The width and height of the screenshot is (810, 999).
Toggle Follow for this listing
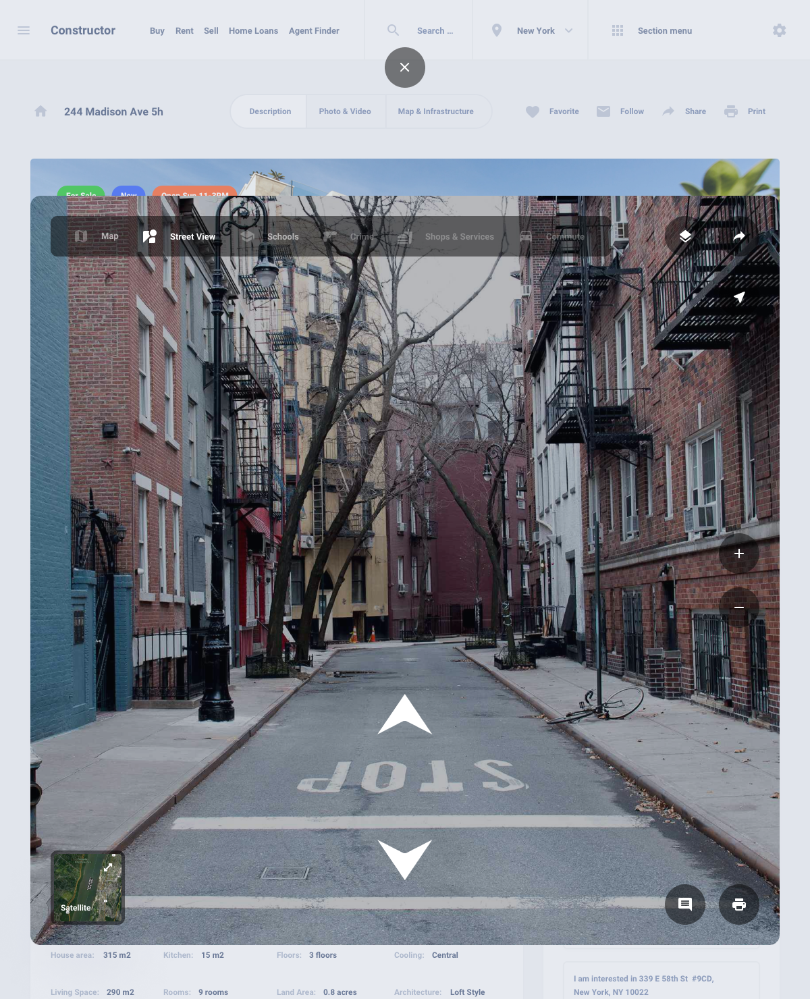[x=620, y=111]
